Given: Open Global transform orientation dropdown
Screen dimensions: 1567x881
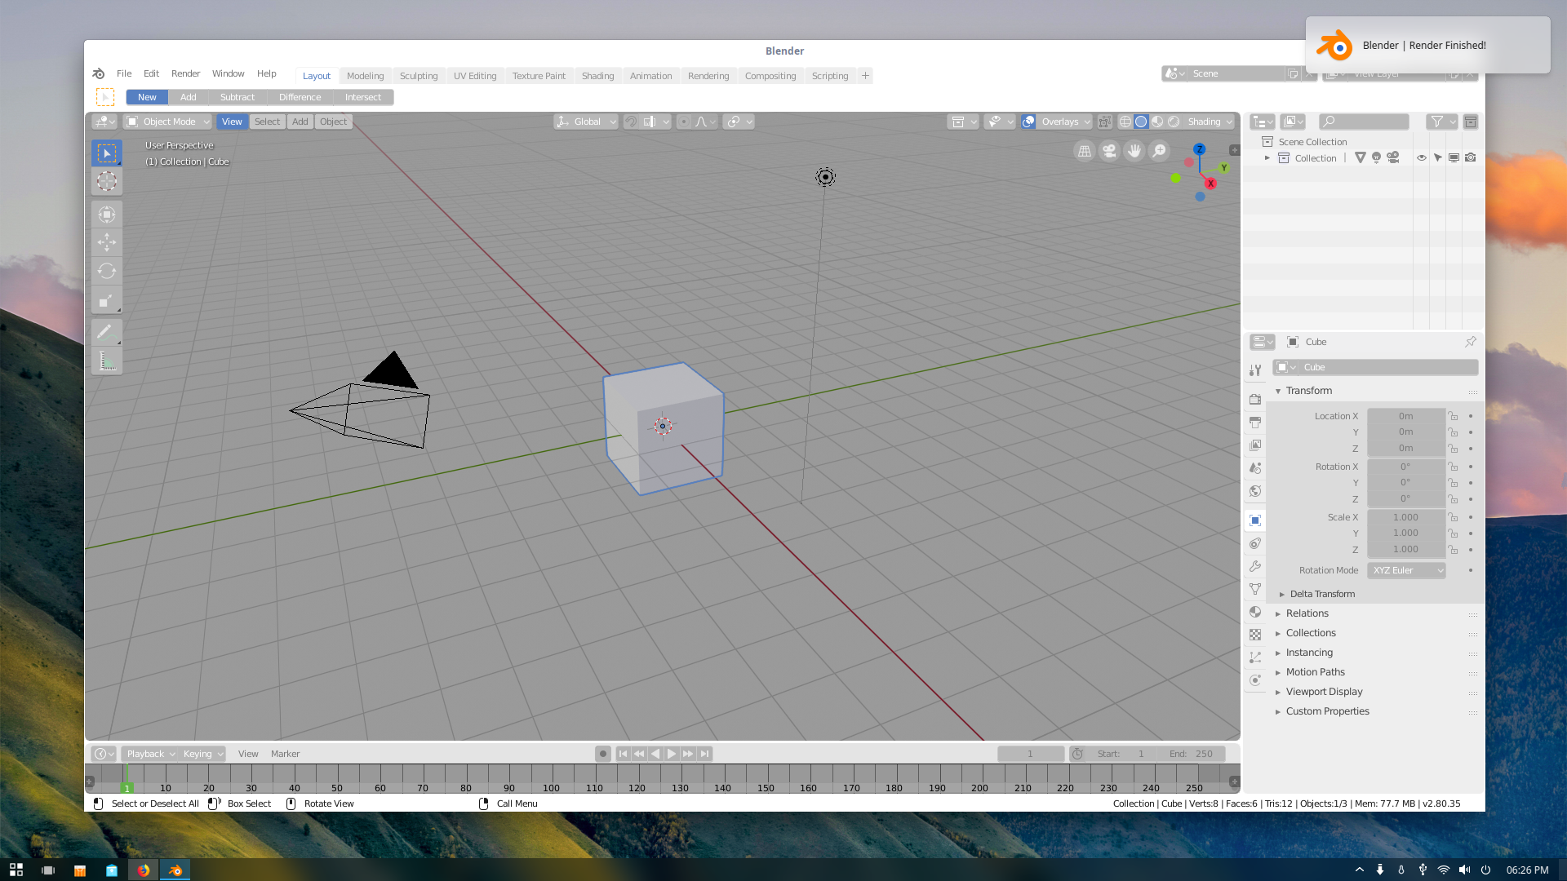Looking at the screenshot, I should [x=586, y=122].
